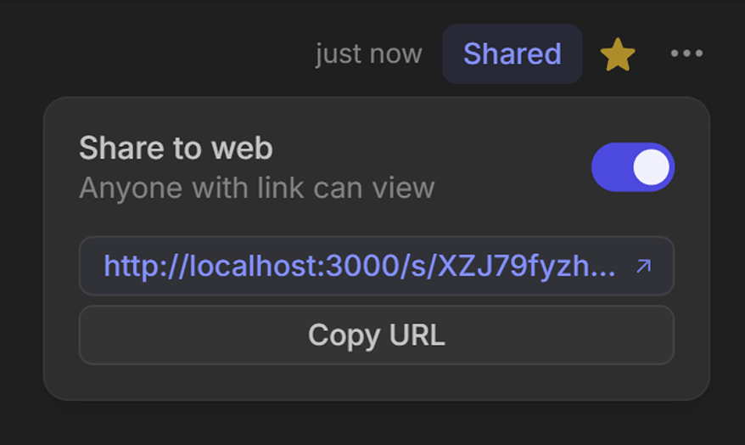Click the Shared button

512,54
